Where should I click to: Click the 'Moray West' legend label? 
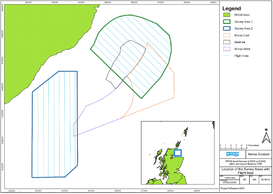242,49
